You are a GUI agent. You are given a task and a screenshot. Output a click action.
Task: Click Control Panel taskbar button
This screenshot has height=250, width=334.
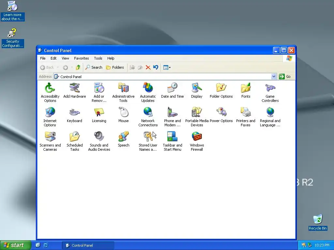[x=88, y=245]
